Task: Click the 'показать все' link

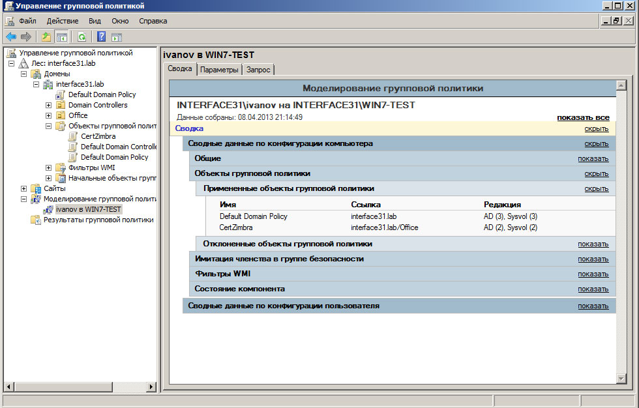Action: 582,117
